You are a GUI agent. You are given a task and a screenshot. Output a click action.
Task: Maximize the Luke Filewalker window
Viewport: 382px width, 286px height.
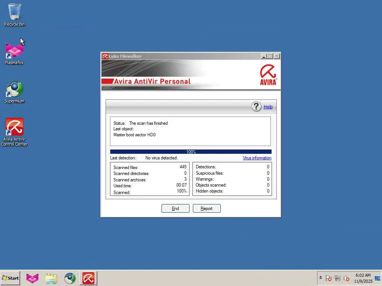click(270, 56)
